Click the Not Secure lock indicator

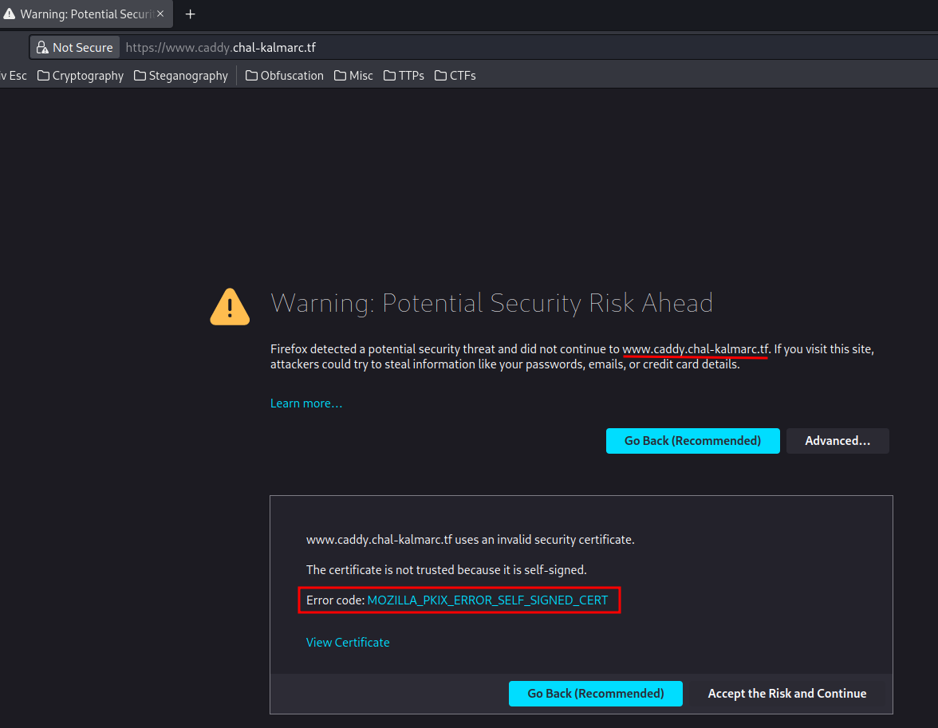[75, 47]
